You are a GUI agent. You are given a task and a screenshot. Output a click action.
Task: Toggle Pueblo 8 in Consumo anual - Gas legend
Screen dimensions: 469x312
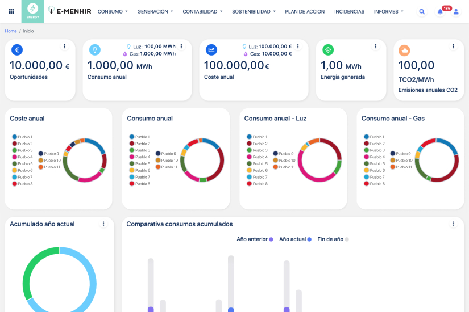click(375, 184)
